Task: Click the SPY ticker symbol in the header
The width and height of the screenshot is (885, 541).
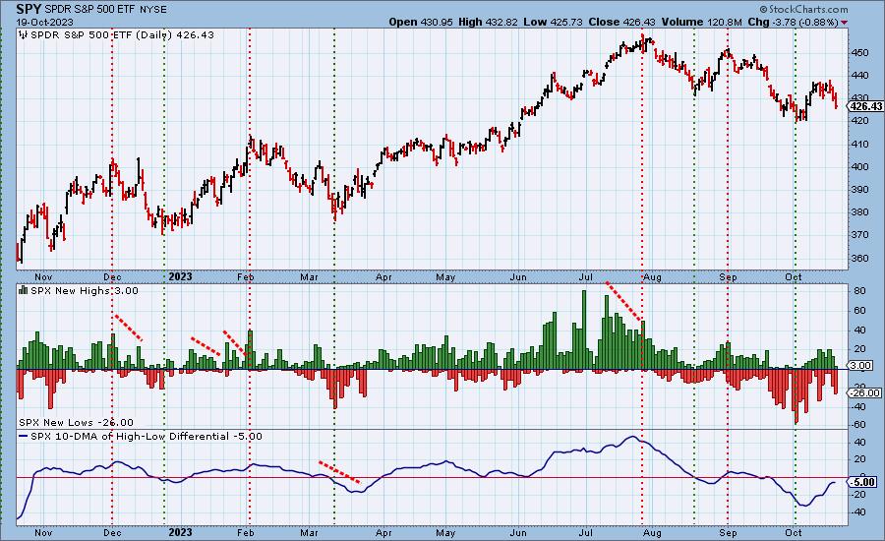Action: 29,9
